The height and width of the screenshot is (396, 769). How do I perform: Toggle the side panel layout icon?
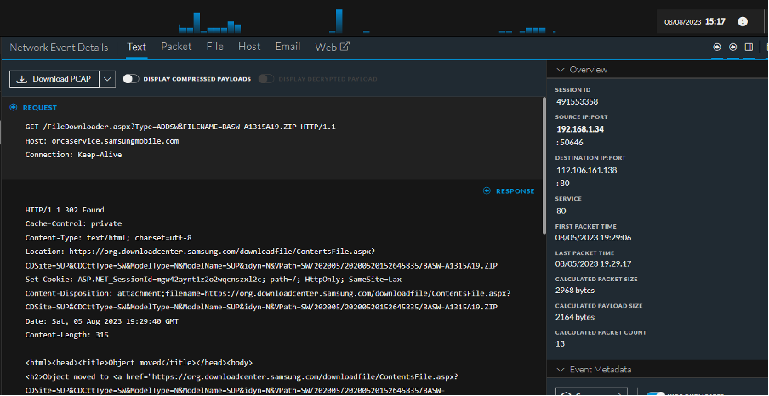(749, 47)
